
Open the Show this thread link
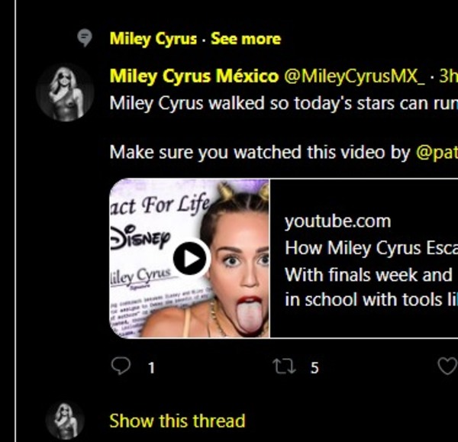(177, 421)
